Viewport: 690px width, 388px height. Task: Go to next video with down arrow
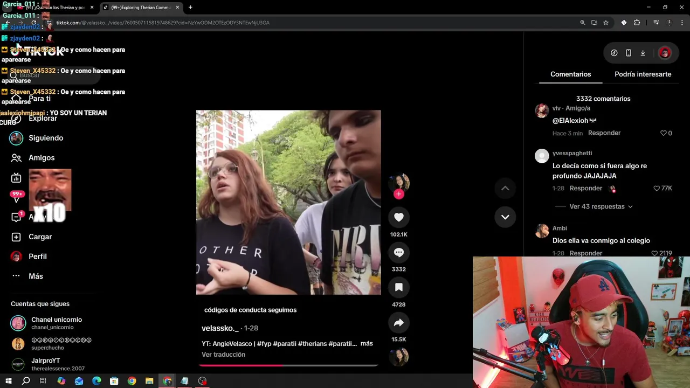[505, 217]
